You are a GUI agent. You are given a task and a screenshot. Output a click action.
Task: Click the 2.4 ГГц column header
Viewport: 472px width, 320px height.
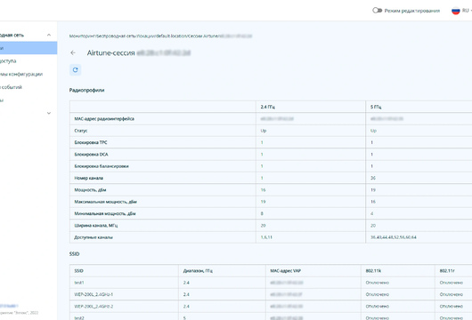[x=267, y=107]
